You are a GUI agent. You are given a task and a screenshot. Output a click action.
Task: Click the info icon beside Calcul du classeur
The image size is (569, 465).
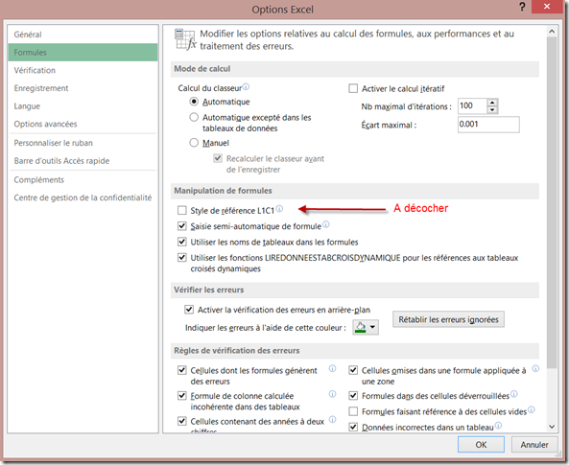coord(246,86)
